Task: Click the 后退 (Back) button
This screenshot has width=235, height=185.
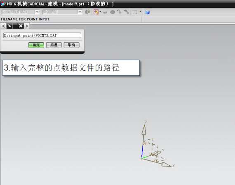Action: (x=54, y=45)
